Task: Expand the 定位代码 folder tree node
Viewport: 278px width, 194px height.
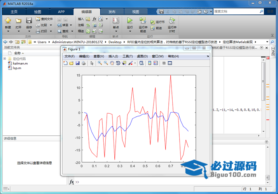Action: 5,59
